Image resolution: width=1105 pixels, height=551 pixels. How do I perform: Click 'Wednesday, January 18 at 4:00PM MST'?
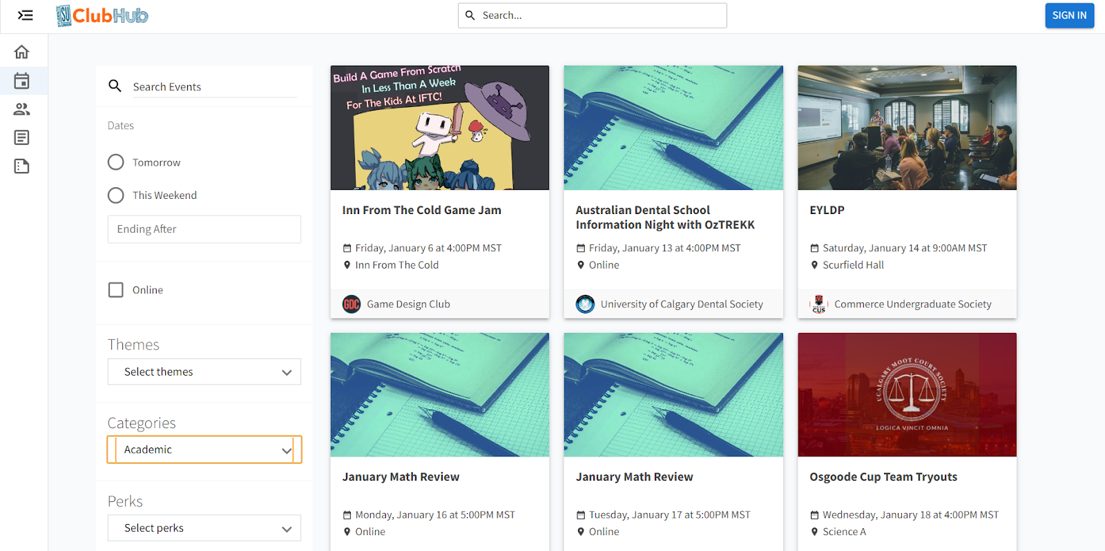(x=910, y=515)
